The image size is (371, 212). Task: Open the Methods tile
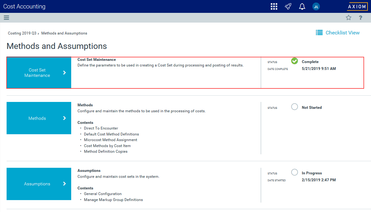click(x=39, y=118)
